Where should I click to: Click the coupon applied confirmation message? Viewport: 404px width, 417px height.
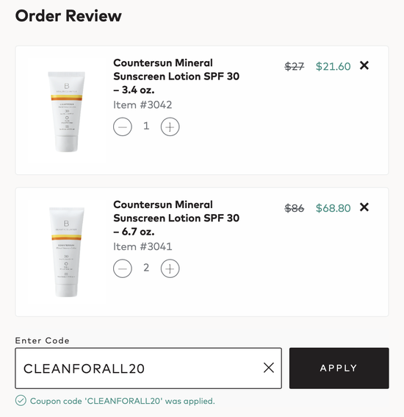coord(123,401)
